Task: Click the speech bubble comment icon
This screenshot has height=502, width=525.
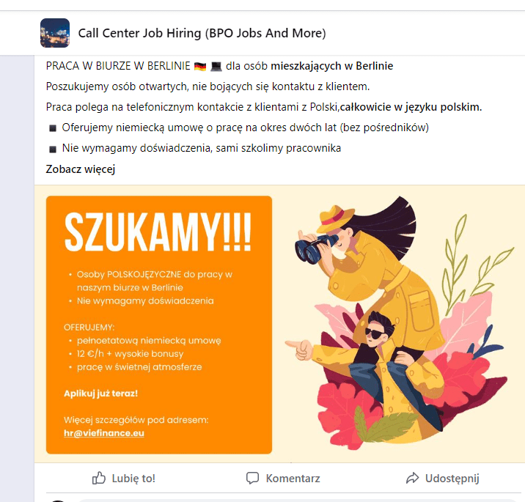Action: tap(252, 478)
